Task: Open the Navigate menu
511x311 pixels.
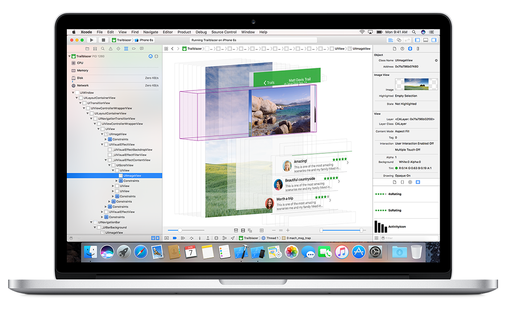Action: point(151,32)
